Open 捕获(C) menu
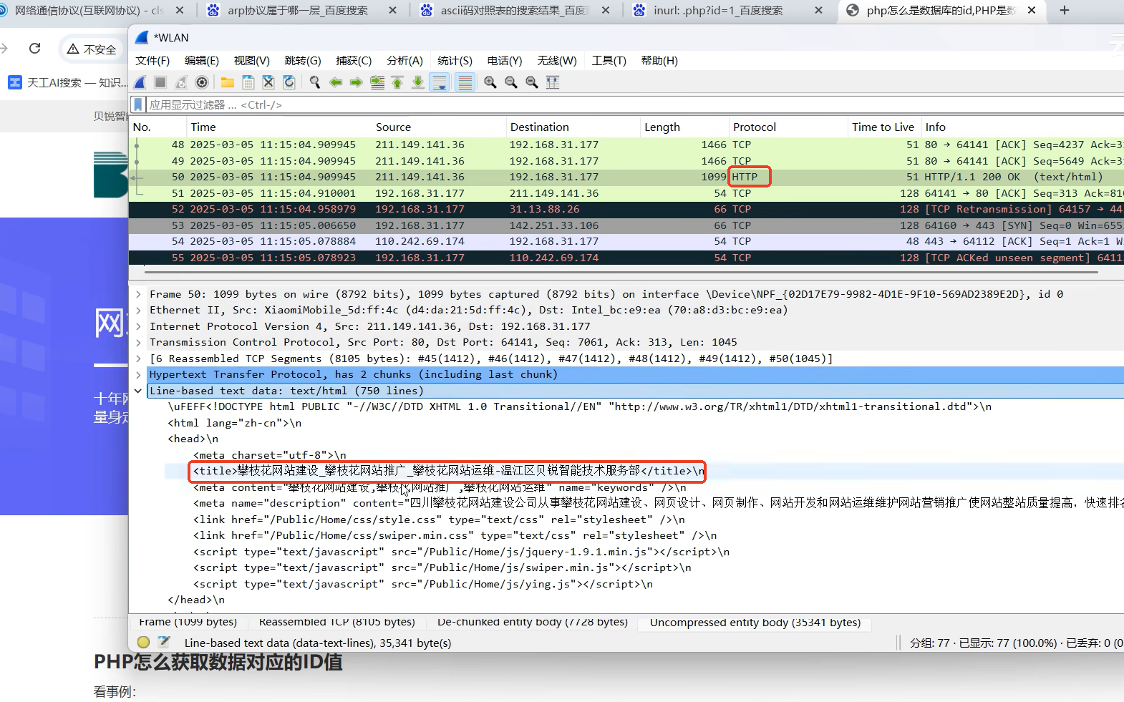This screenshot has width=1124, height=702. click(354, 60)
